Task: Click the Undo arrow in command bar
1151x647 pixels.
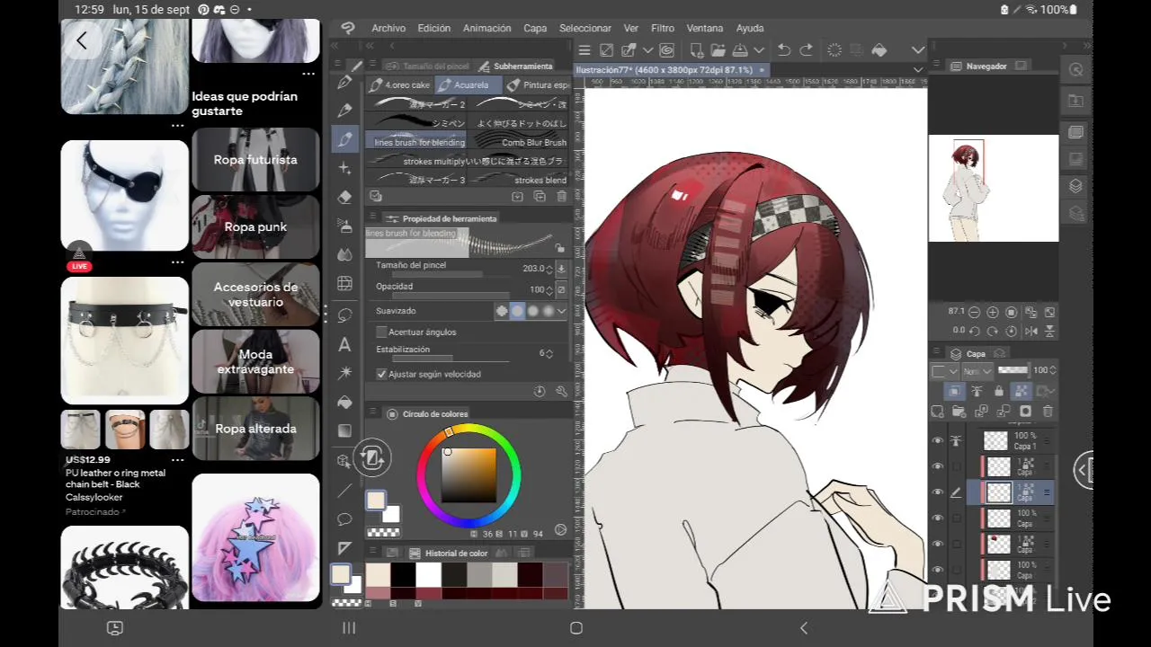Action: [784, 50]
